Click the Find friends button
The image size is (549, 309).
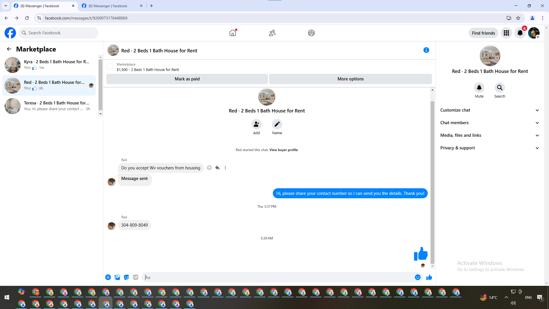(x=483, y=33)
